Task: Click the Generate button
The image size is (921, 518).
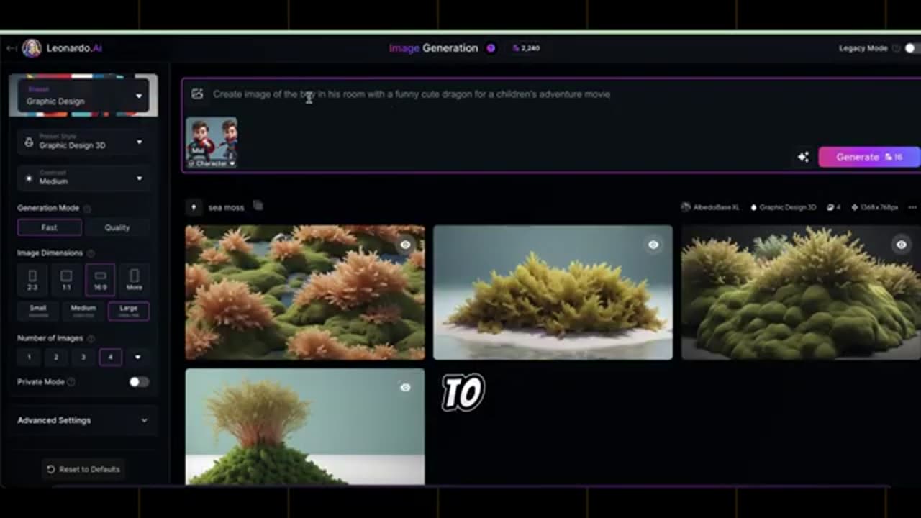Action: [869, 157]
